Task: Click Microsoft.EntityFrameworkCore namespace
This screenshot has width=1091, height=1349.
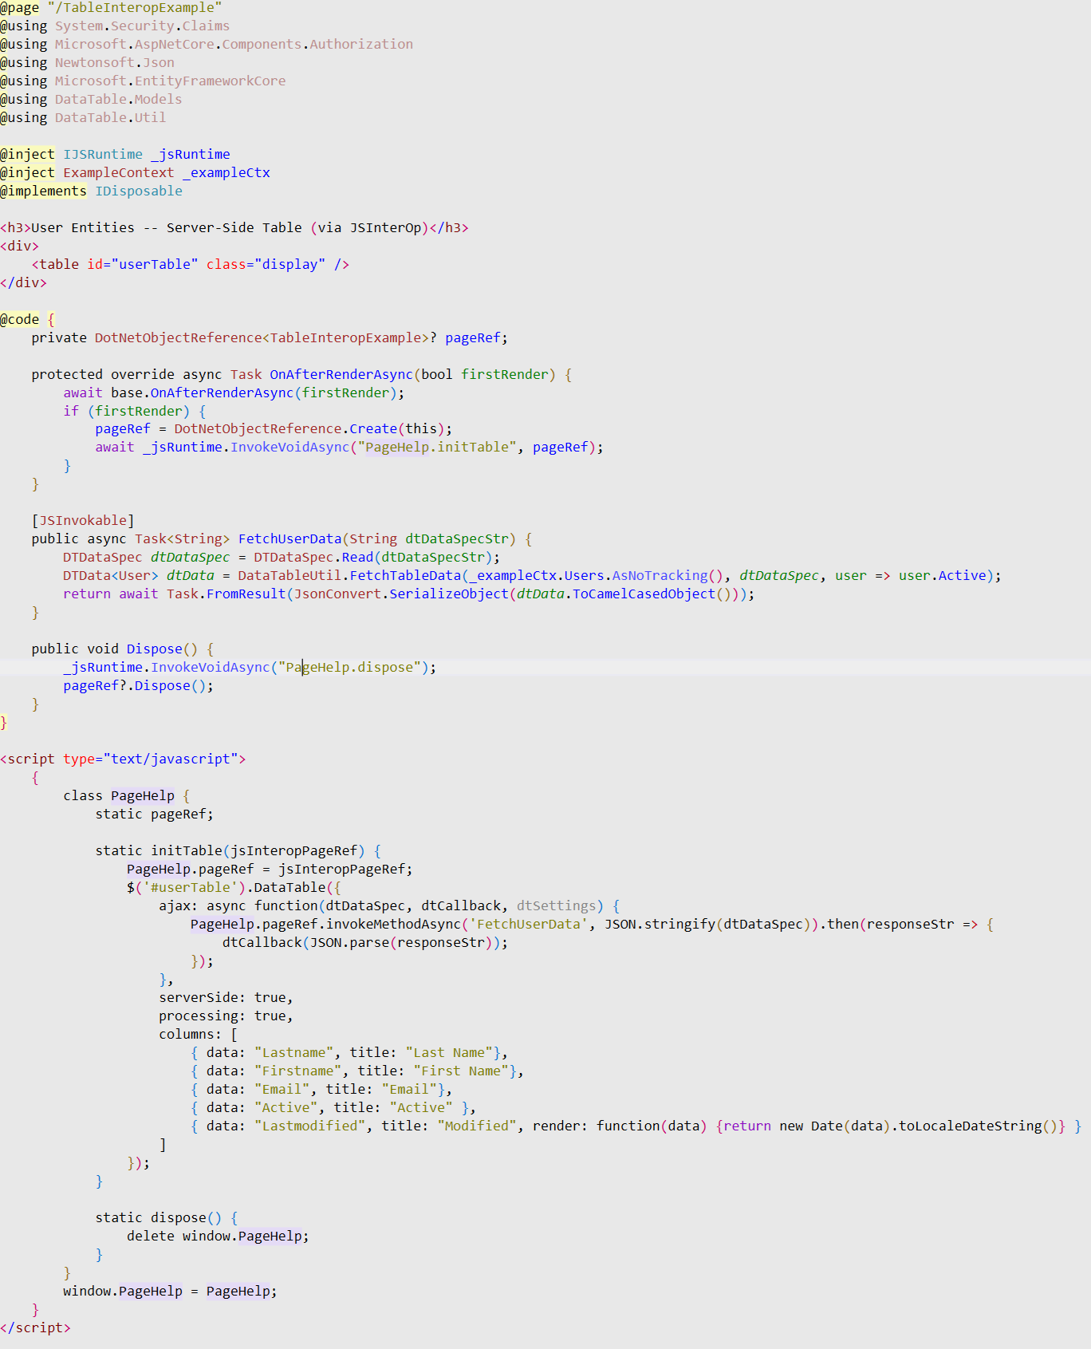Action: (x=170, y=81)
